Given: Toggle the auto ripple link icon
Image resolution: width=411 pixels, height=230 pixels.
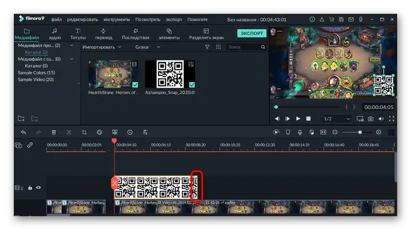Looking at the screenshot, I should 30,145.
